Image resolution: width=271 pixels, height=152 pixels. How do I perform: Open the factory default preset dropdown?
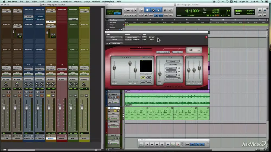(133, 37)
